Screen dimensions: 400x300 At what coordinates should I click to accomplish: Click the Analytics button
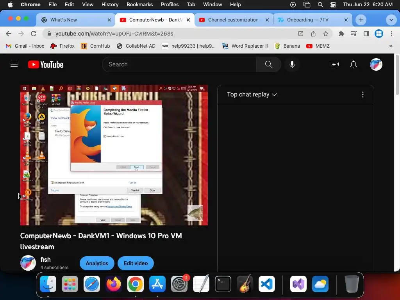tap(97, 263)
